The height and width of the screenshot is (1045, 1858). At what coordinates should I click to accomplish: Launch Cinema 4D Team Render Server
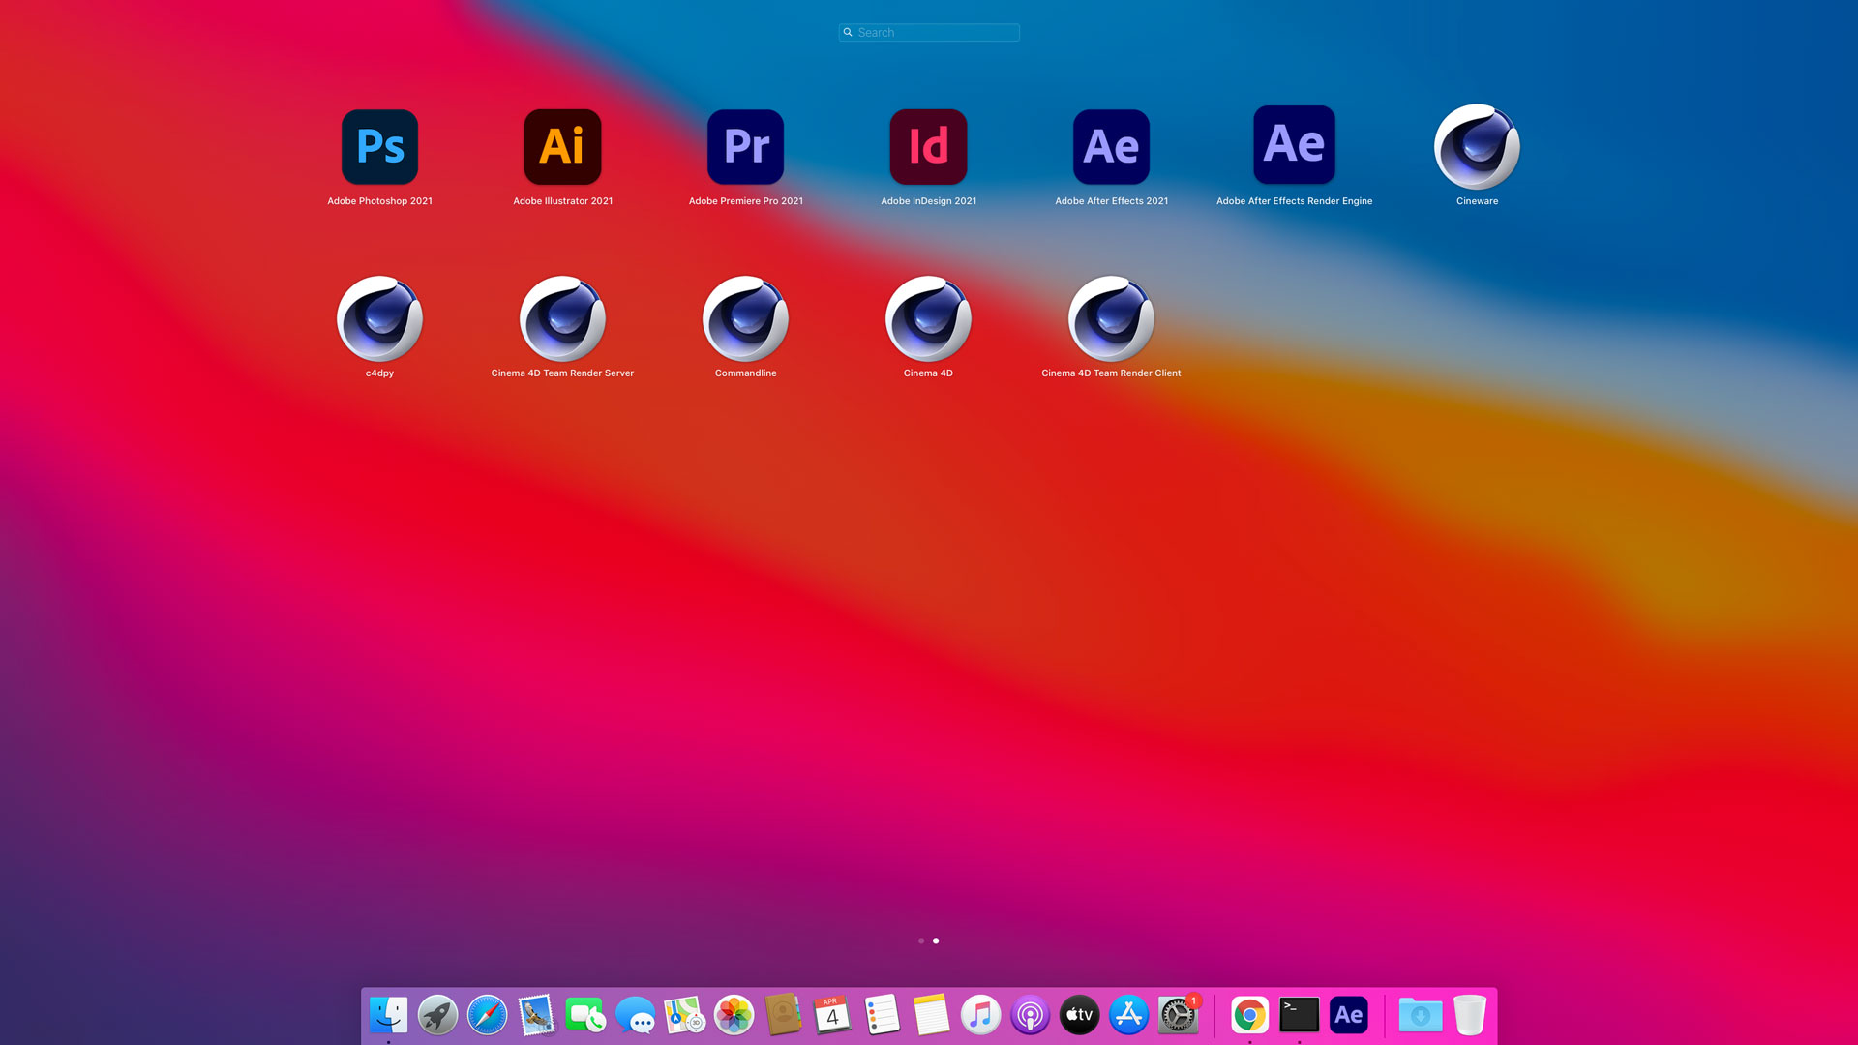(562, 319)
